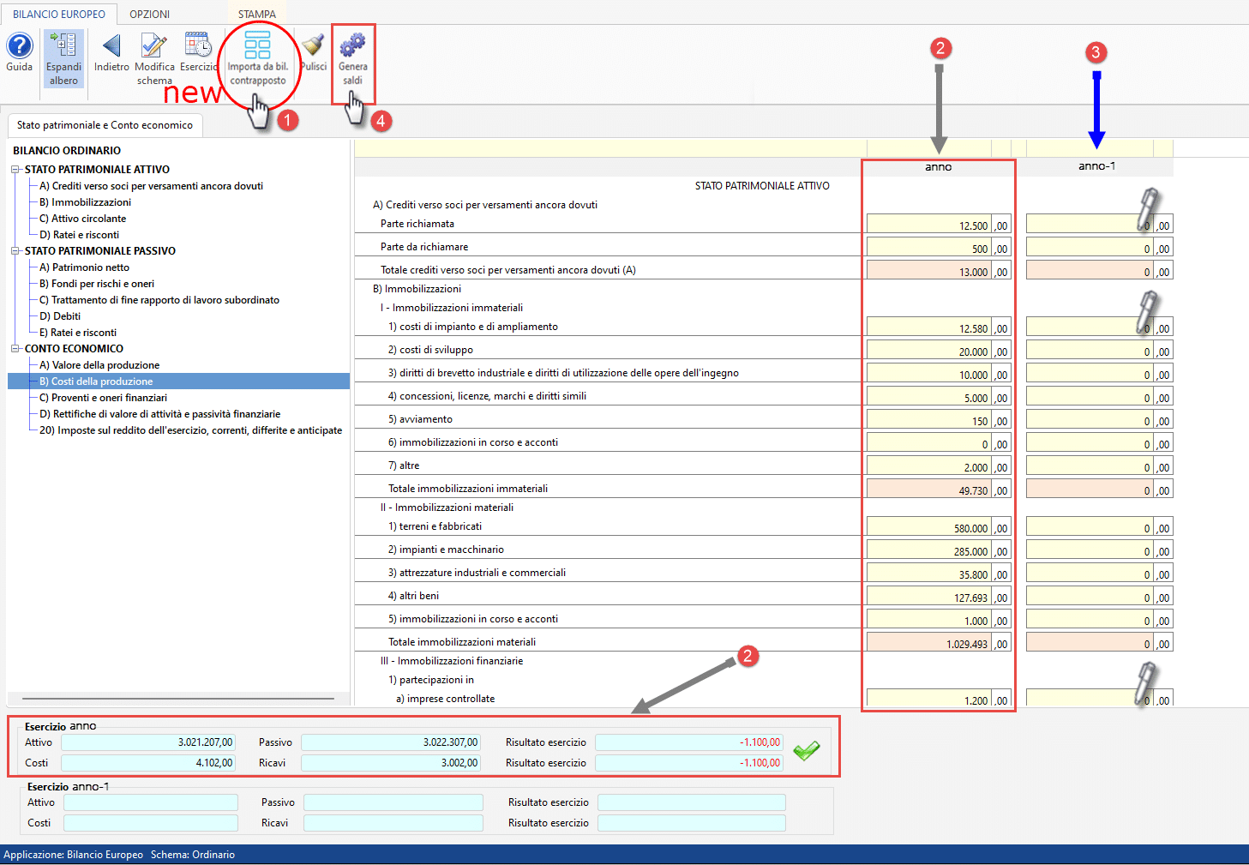This screenshot has height=865, width=1249.
Task: Click concessioni, licenze anno value 5.000
Action: click(x=928, y=396)
